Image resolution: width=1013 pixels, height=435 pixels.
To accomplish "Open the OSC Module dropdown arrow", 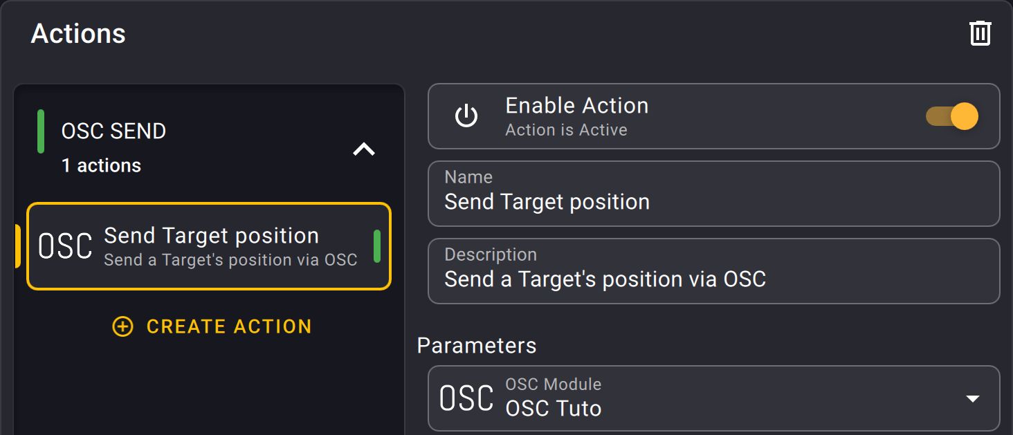I will tap(972, 398).
